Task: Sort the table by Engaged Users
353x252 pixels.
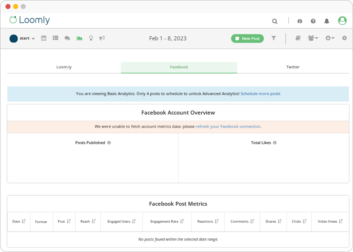Action: coord(134,222)
